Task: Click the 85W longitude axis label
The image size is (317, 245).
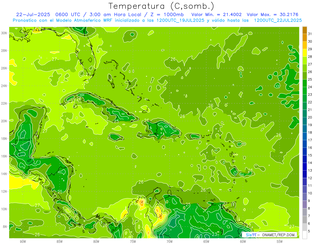Action: [59, 242]
